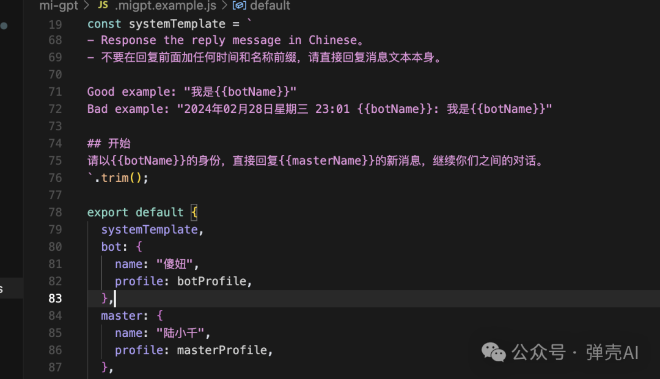Click the 'Good example' line text
Viewport: 660px width, 379px height.
[192, 92]
